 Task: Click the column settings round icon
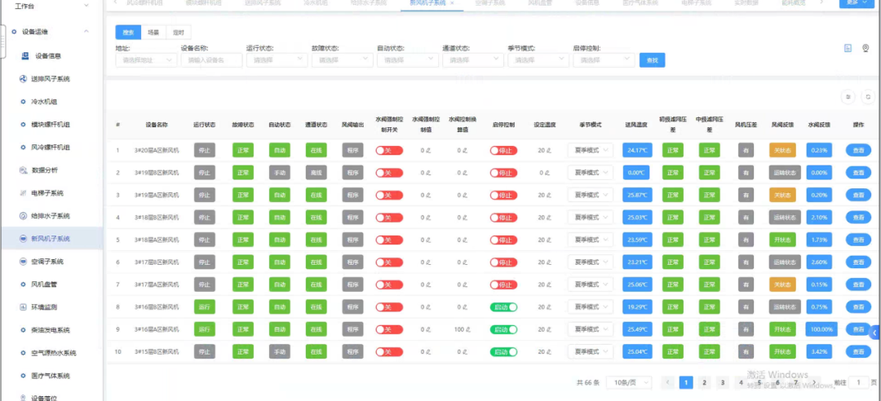pos(848,97)
